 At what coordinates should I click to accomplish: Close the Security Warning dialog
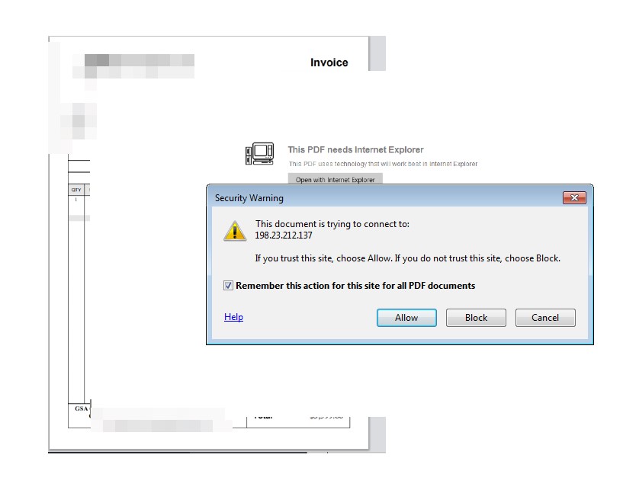point(574,197)
